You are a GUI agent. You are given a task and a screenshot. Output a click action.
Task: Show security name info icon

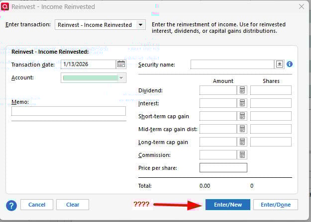(290, 64)
